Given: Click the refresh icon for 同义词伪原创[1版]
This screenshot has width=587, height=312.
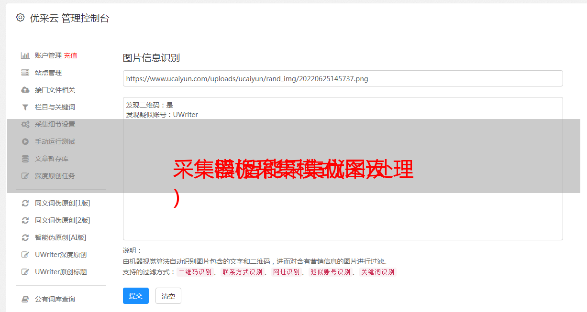Looking at the screenshot, I should tap(25, 203).
